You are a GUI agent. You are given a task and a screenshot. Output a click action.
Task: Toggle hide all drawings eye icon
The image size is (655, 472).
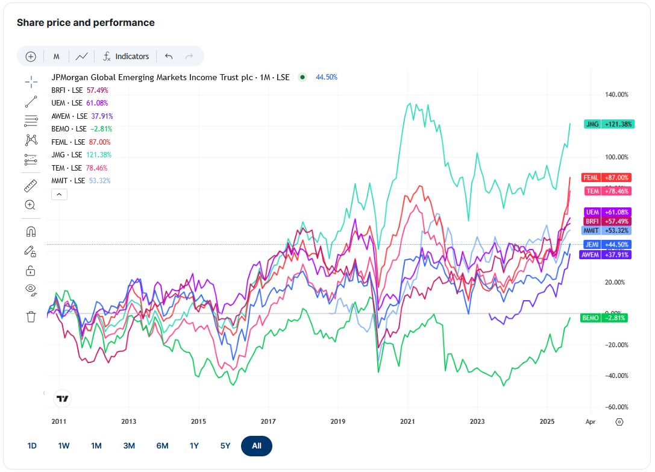click(x=31, y=290)
